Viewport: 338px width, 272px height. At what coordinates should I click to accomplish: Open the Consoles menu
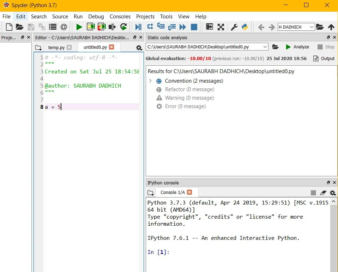point(120,17)
